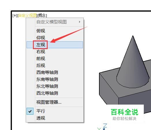Click the UCS Z axis icon
Image resolution: width=151 pixels, height=130 pixels.
pos(105,125)
